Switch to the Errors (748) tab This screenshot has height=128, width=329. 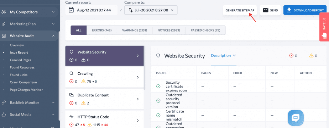pos(102,30)
